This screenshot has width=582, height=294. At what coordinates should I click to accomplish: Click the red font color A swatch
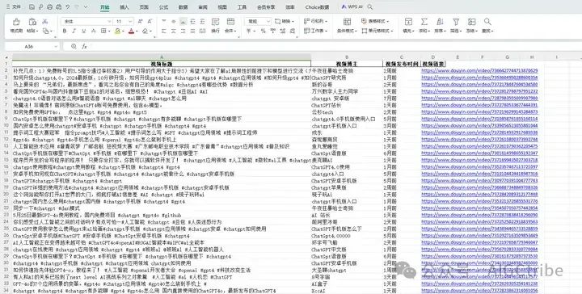tap(131, 31)
